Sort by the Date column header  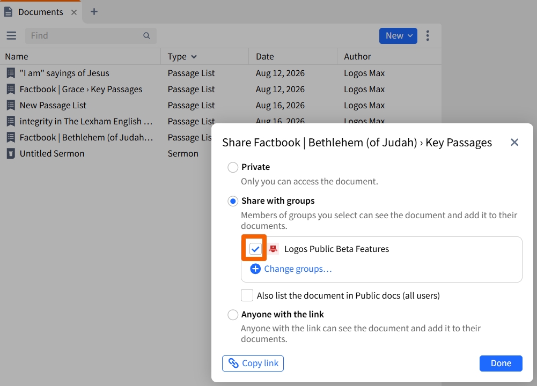[264, 56]
